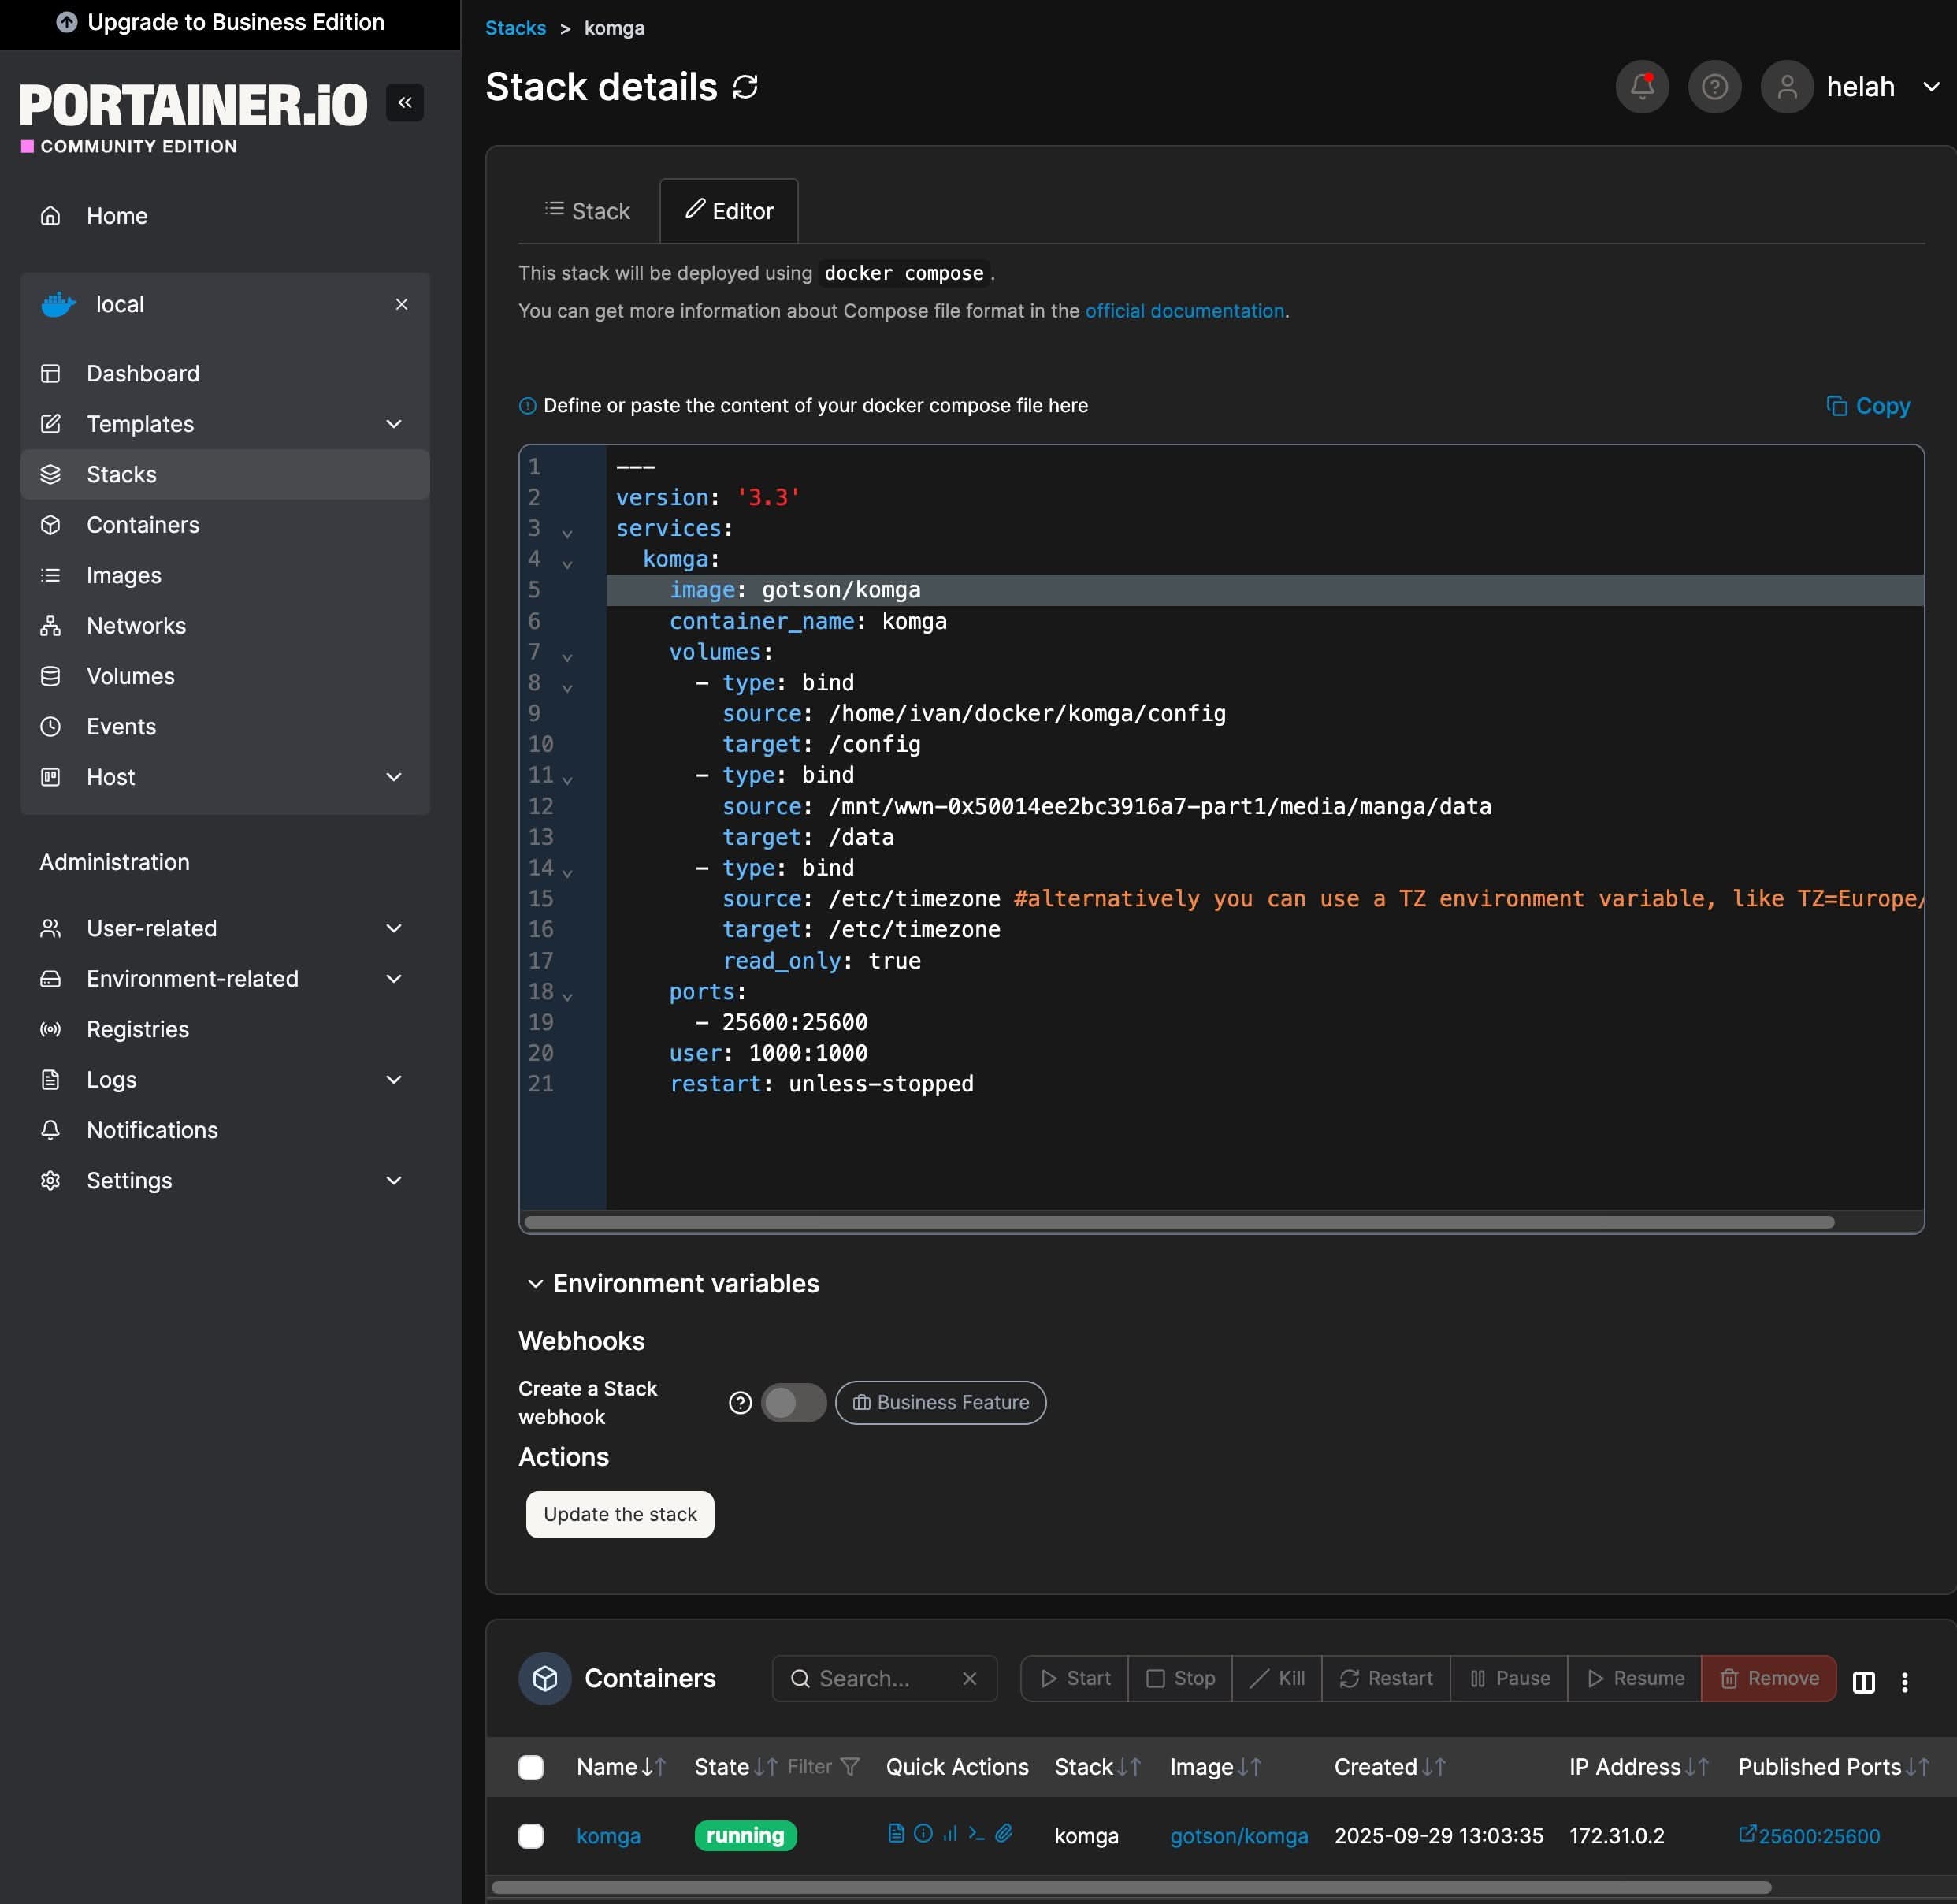Open komga container console quick action
This screenshot has width=1957, height=1904.
pyautogui.click(x=976, y=1833)
